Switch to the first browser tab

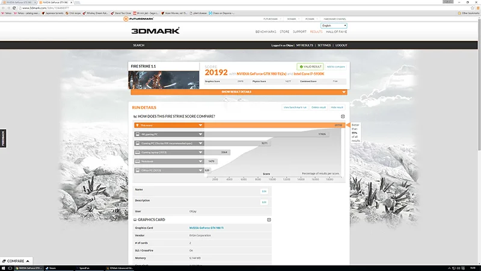pyautogui.click(x=19, y=2)
